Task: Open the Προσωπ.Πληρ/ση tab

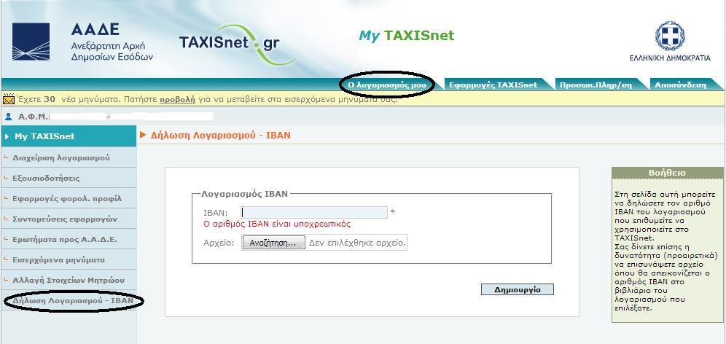Action: tap(596, 85)
